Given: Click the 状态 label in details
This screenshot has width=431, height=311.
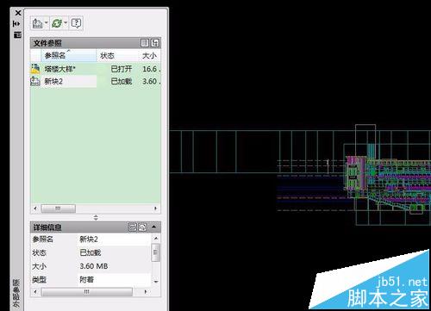Looking at the screenshot, I should 40,252.
